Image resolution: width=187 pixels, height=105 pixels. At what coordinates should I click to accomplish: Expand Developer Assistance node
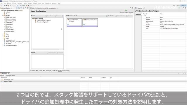(3, 45)
